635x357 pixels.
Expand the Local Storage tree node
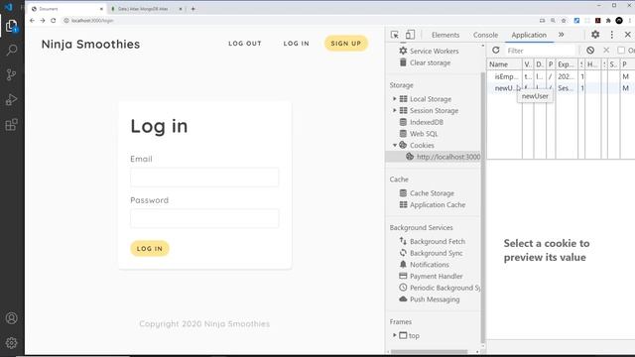click(395, 99)
